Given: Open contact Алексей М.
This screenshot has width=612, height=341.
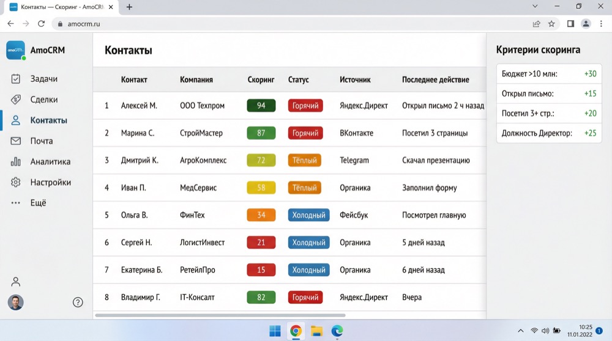Looking at the screenshot, I should click(x=139, y=106).
